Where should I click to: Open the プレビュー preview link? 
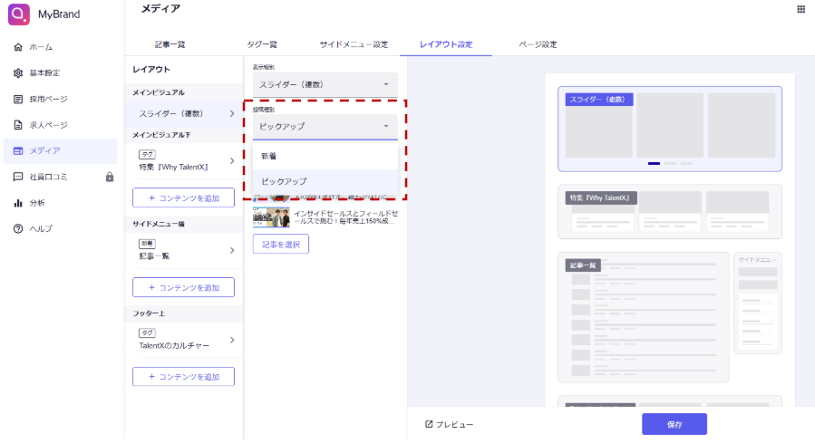point(450,424)
